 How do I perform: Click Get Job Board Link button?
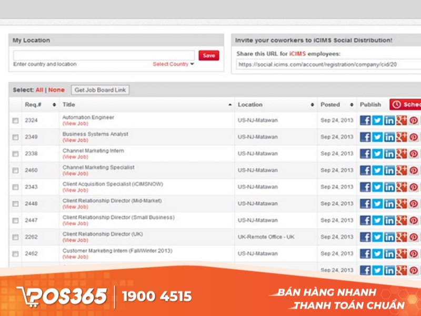[100, 90]
